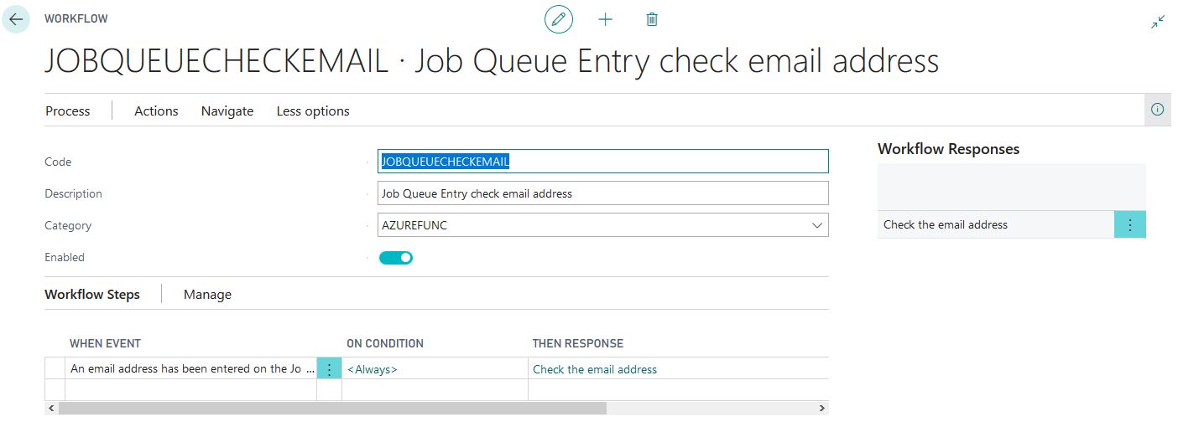Image resolution: width=1178 pixels, height=432 pixels.
Task: Click the collapse page arrows icon
Action: coord(1158,23)
